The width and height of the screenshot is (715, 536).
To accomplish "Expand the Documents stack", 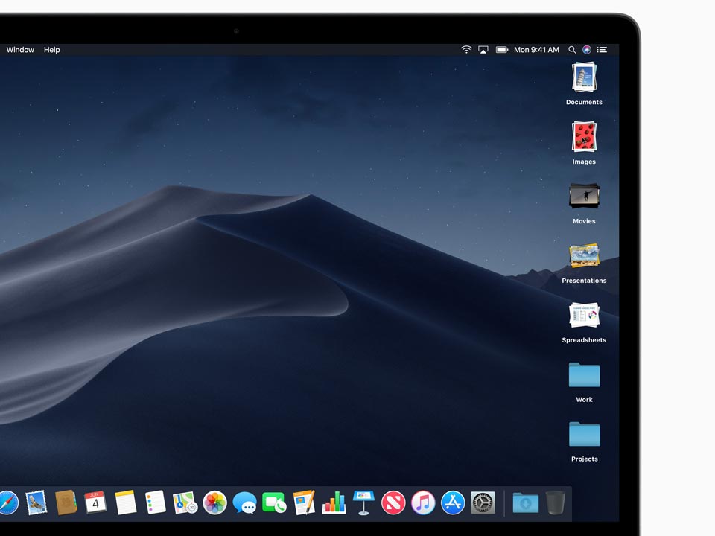I will coord(584,78).
